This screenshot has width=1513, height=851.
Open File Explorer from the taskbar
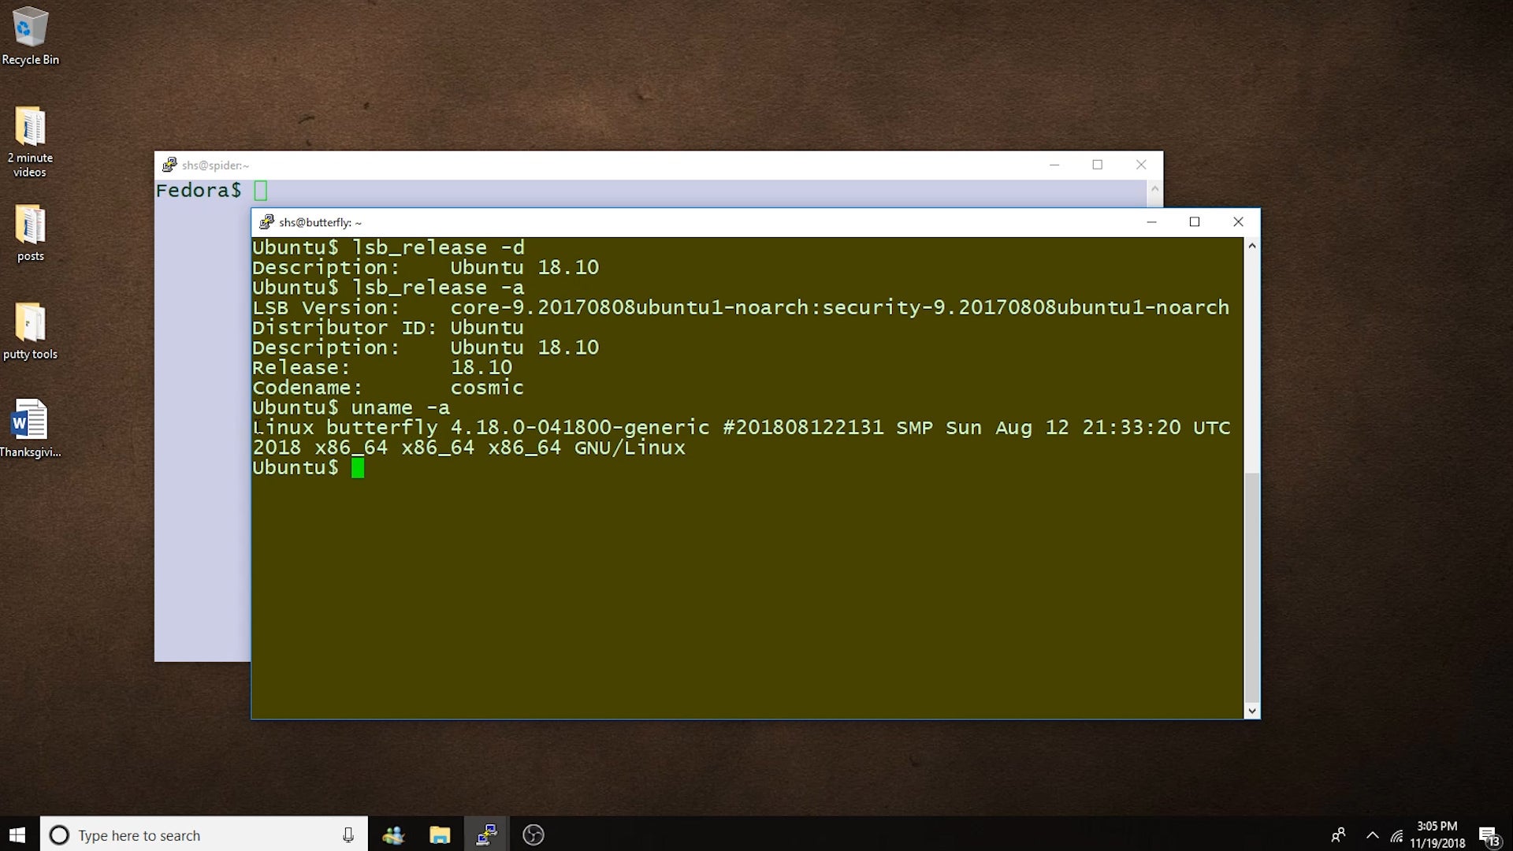click(440, 835)
